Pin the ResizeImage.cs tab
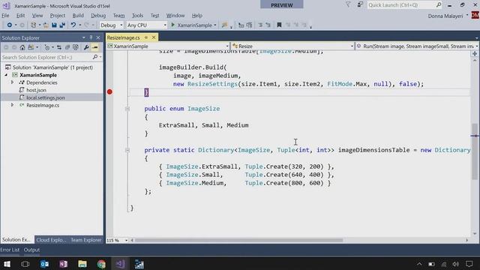 click(146, 37)
